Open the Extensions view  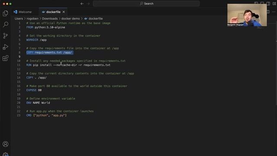(x=6, y=58)
